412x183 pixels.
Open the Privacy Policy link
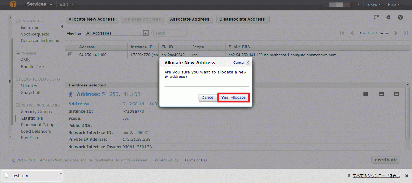(166, 160)
